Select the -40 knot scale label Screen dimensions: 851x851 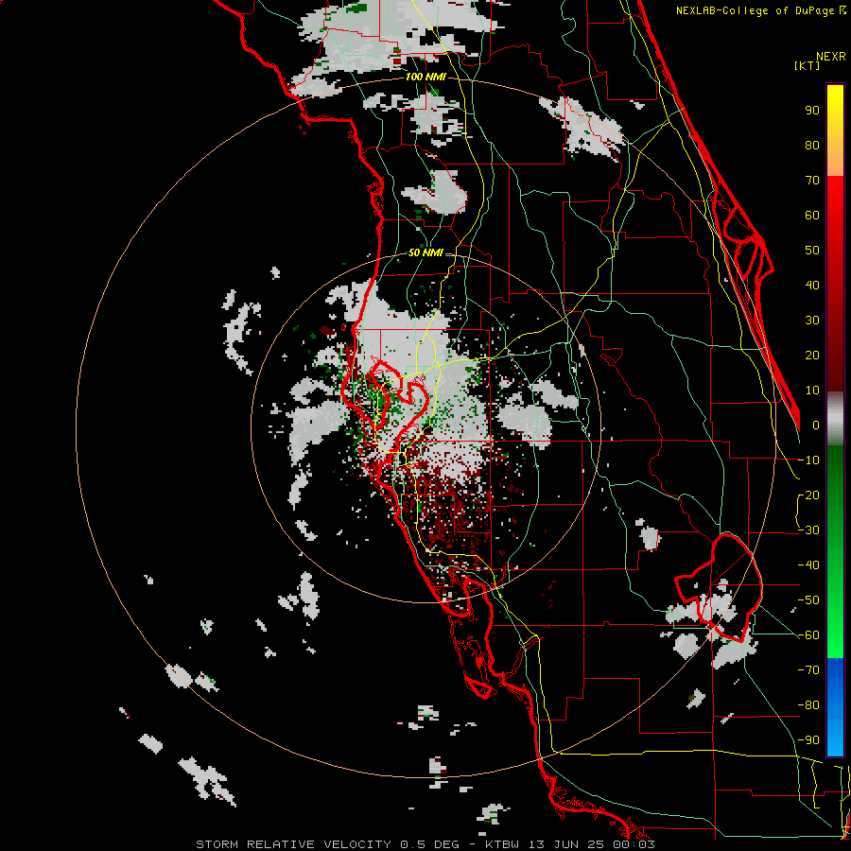click(808, 565)
